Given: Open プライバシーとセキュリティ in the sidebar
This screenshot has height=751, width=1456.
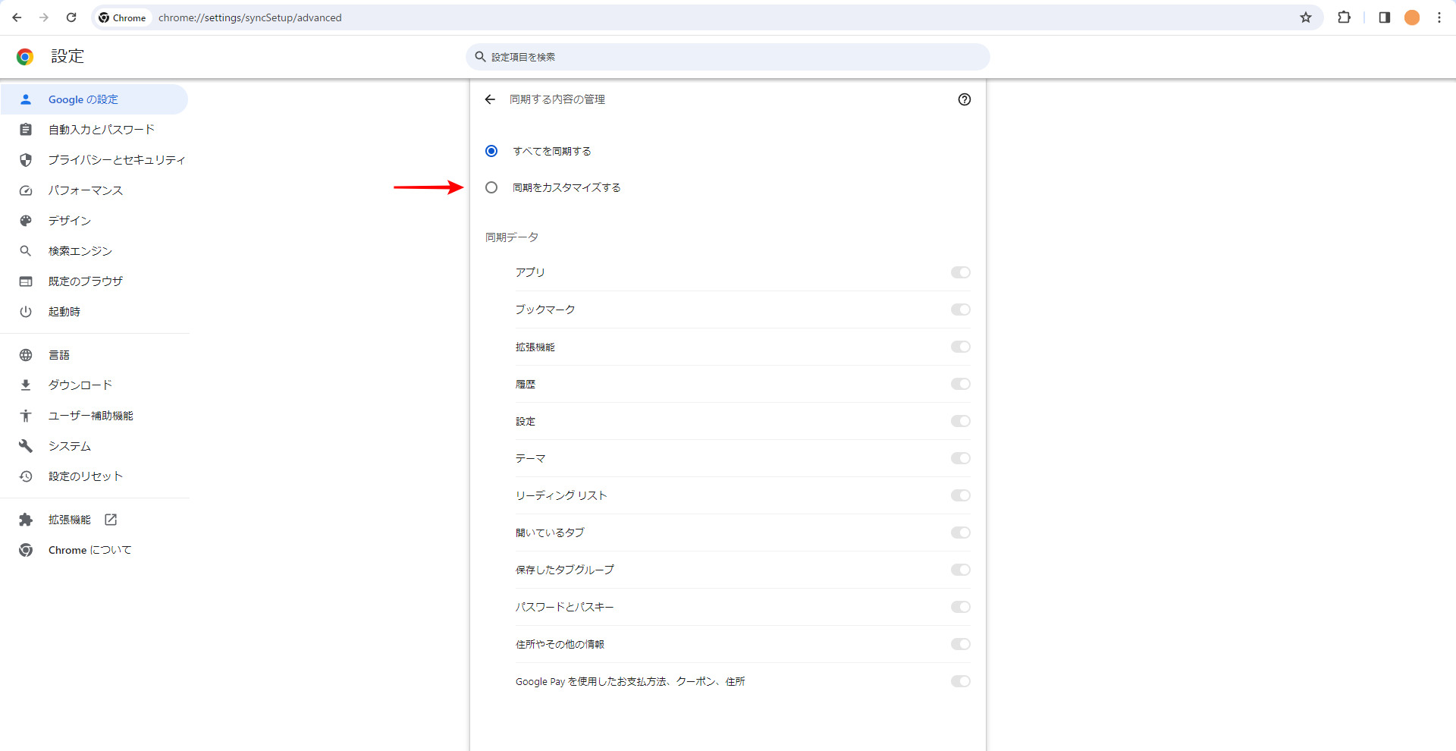Looking at the screenshot, I should [x=116, y=160].
